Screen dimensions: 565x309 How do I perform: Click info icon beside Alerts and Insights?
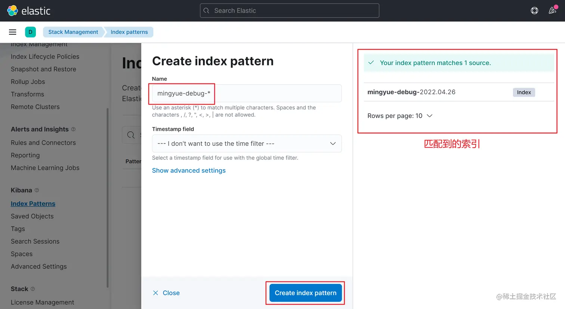tap(73, 129)
